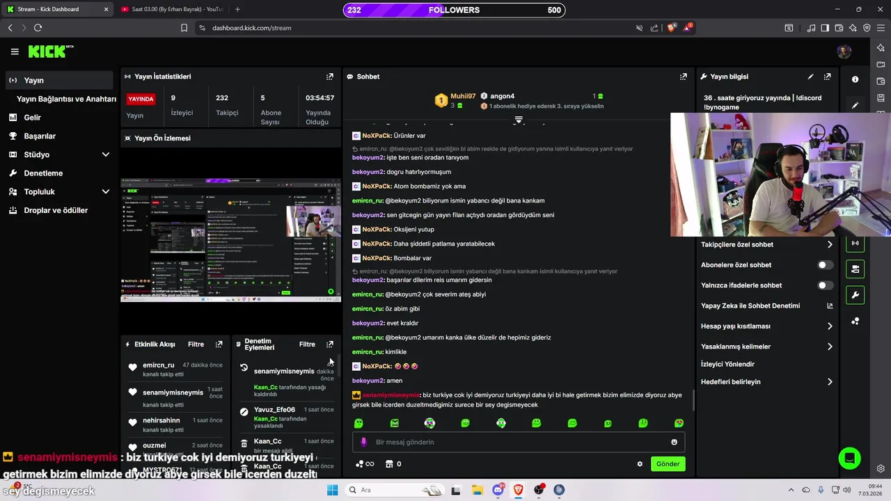Viewport: 891px width, 501px height.
Task: Open Takipçilere özel sohbet settings arrow
Action: click(830, 245)
